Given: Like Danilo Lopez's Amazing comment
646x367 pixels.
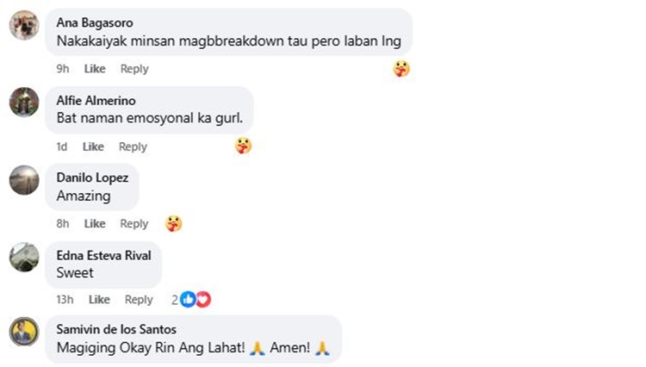Looking at the screenshot, I should click(x=95, y=224).
